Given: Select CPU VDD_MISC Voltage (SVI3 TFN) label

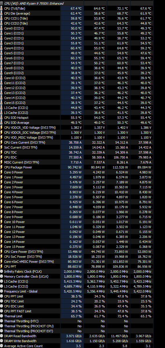Looking at the screenshot, I should pyautogui.click(x=29, y=138).
